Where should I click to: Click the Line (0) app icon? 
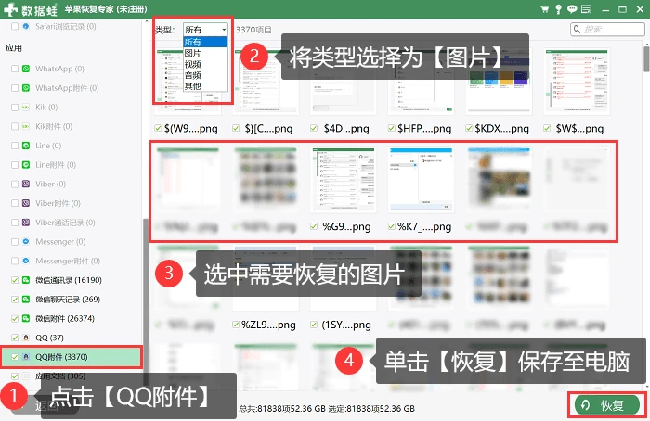click(x=26, y=146)
